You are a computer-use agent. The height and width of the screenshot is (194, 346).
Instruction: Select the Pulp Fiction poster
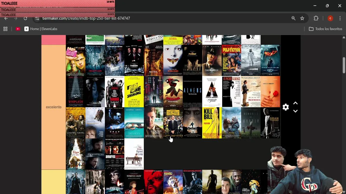pyautogui.click(x=231, y=60)
